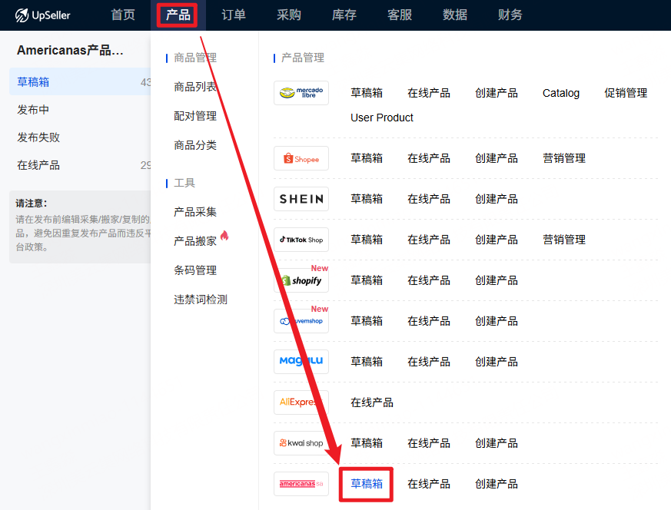Screen dimensions: 671x510
Task: Click the Shopee platform logo
Action: (x=301, y=158)
